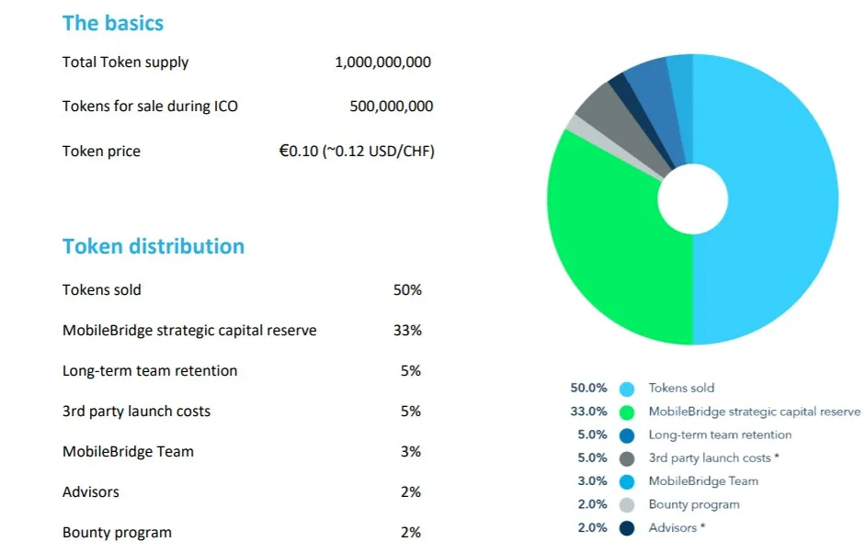Click the 3.0% legend percentage
Screen dimensions: 865x553
pos(593,481)
